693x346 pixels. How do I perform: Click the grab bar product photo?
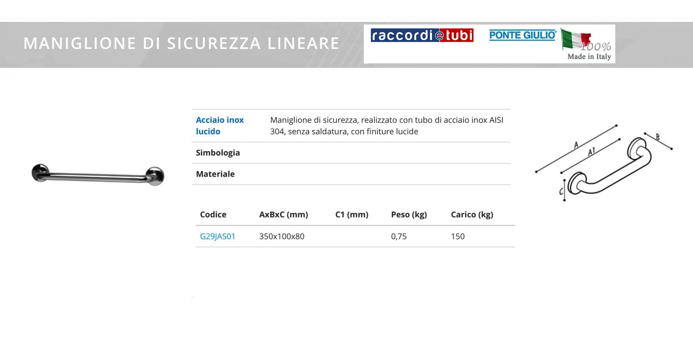(98, 175)
